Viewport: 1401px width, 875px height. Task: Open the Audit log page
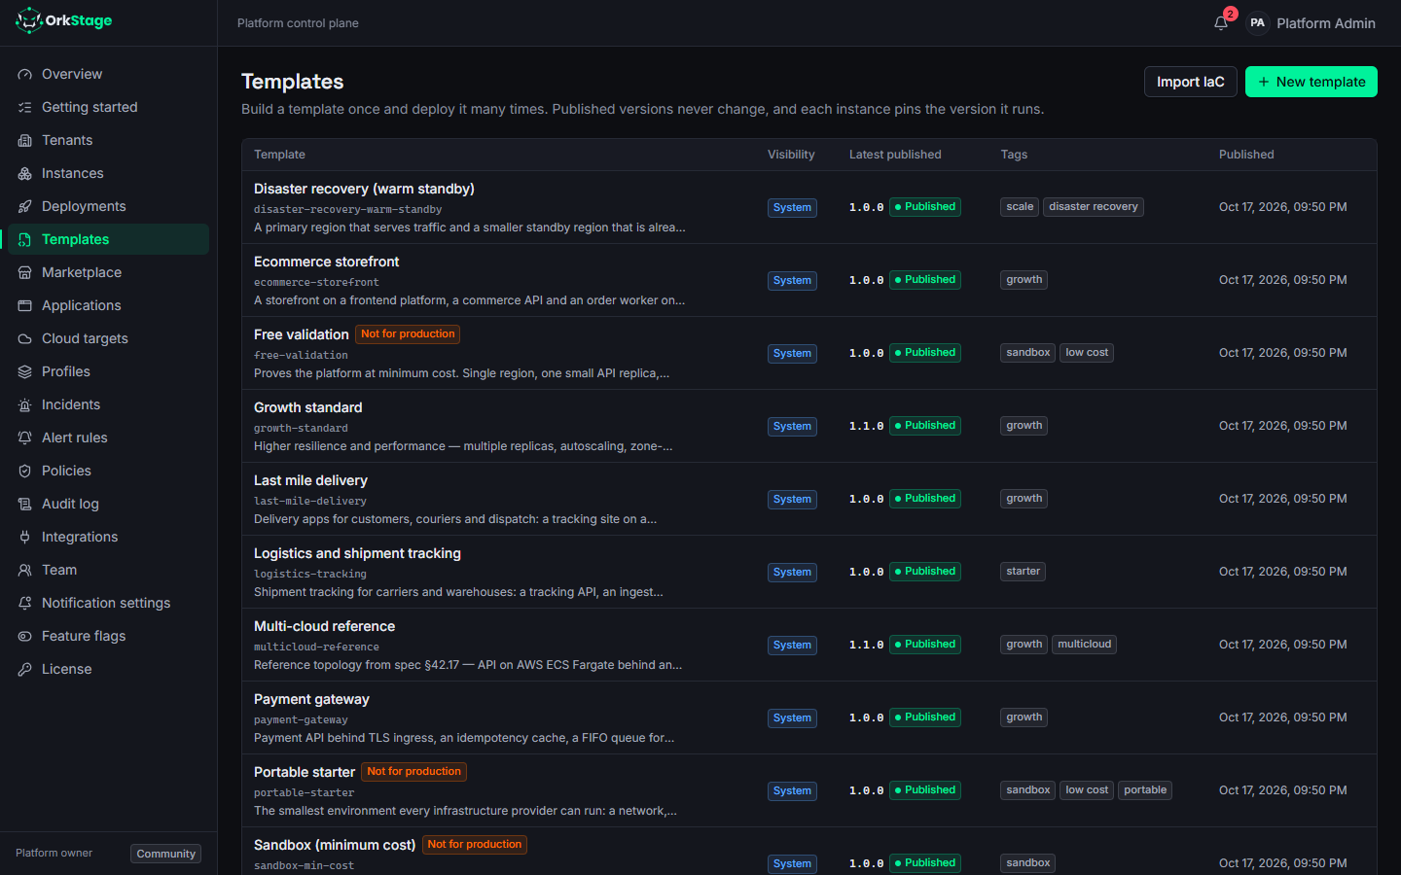coord(108,504)
